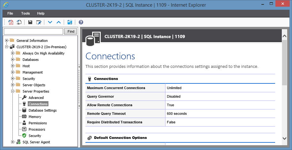
Task: Click the General Information folder icon
Action: click(x=12, y=40)
